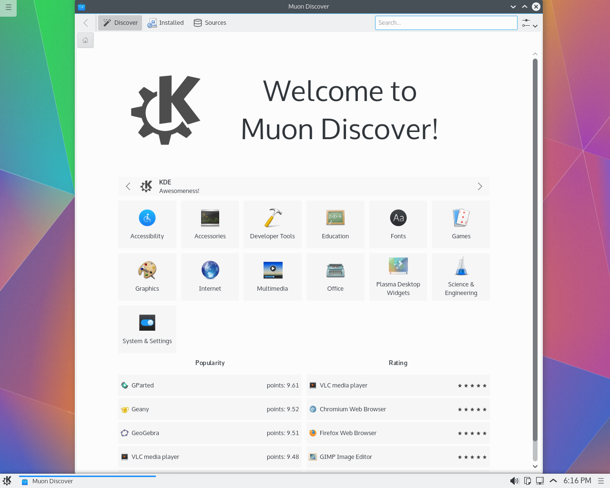
Task: Open Chromium Web Browser entry
Action: 398,409
